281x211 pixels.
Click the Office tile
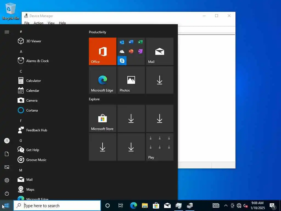click(x=103, y=51)
